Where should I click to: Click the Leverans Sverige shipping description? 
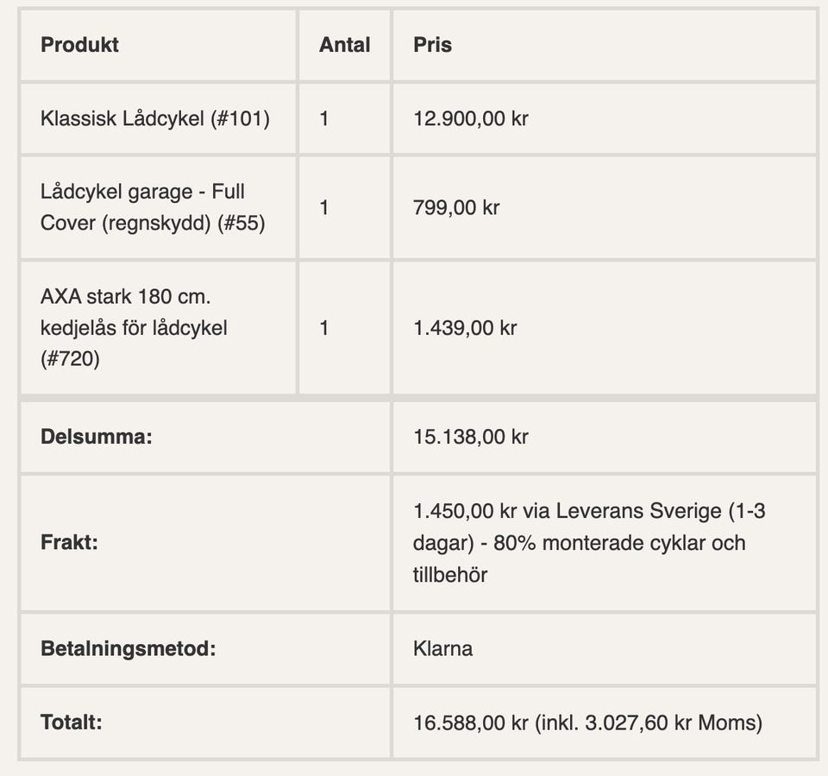pos(589,542)
